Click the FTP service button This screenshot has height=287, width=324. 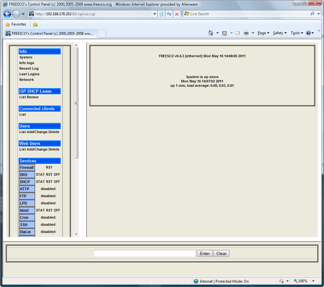(27, 196)
